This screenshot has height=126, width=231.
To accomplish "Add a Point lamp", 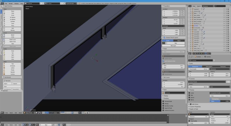I will 12,51.
